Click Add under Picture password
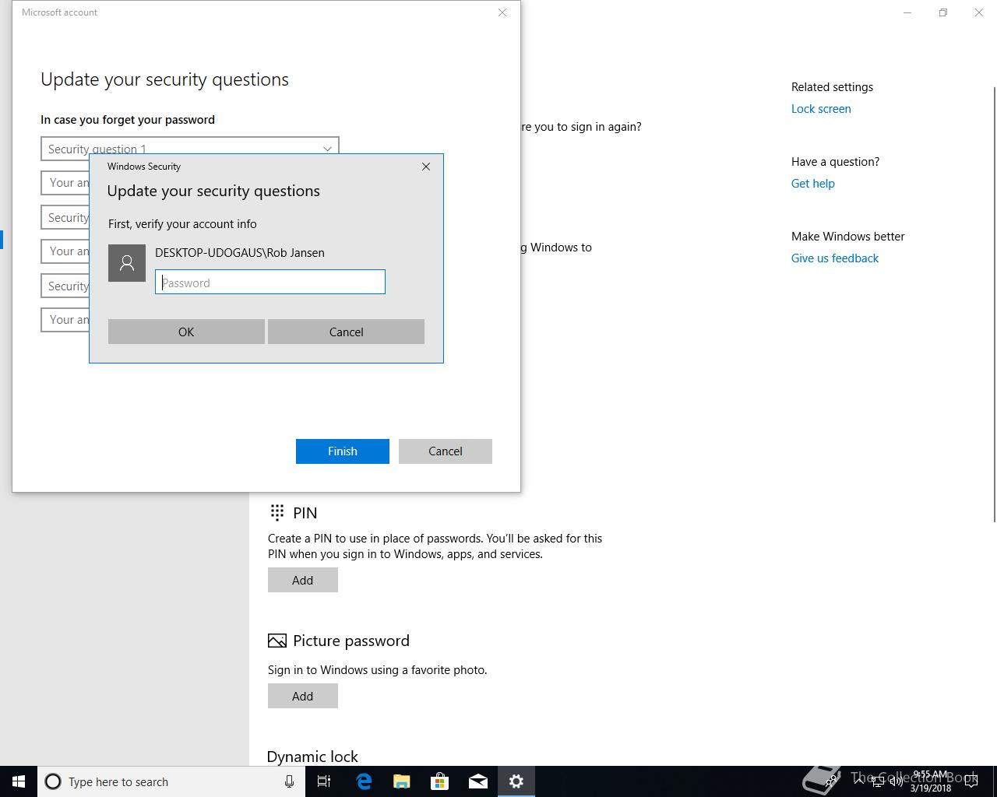Image resolution: width=997 pixels, height=797 pixels. pyautogui.click(x=303, y=696)
